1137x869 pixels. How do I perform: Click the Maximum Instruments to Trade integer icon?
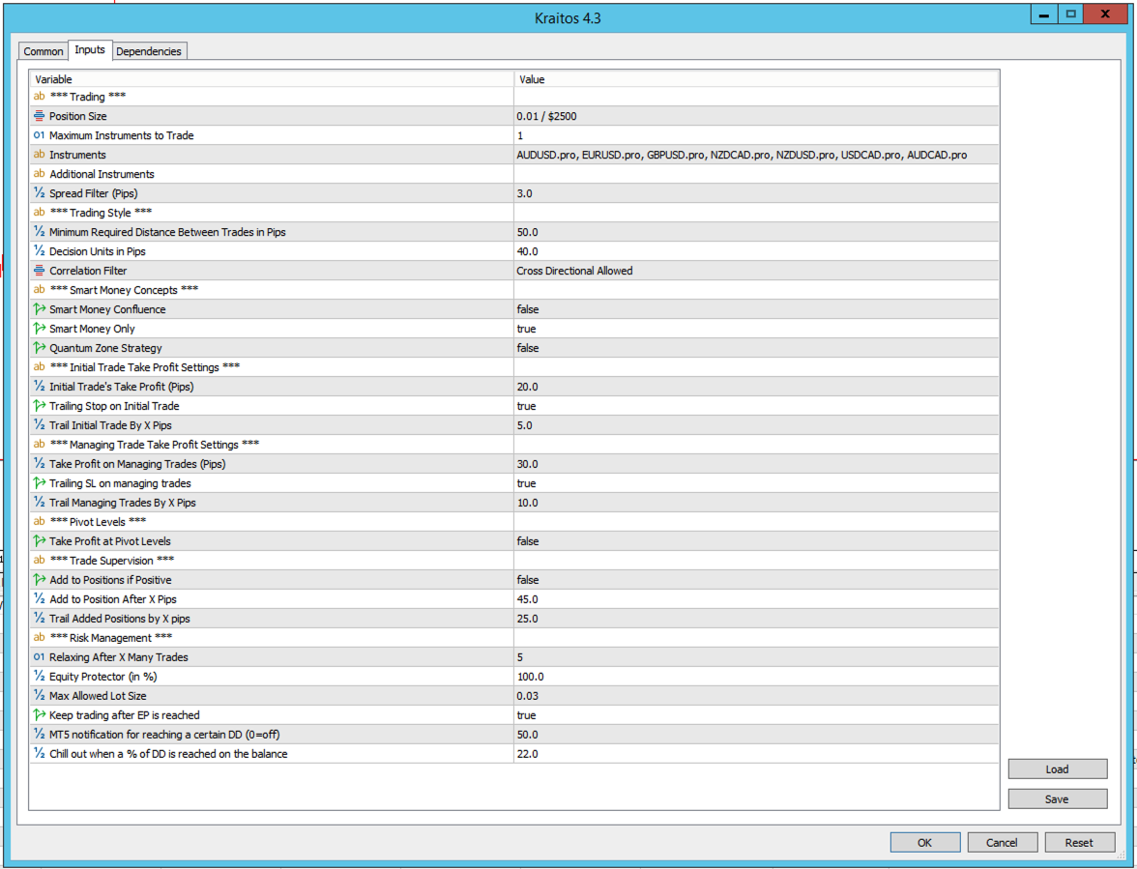[x=40, y=135]
